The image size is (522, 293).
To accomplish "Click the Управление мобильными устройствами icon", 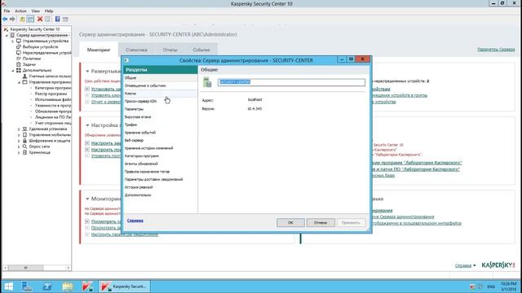I will click(24, 134).
